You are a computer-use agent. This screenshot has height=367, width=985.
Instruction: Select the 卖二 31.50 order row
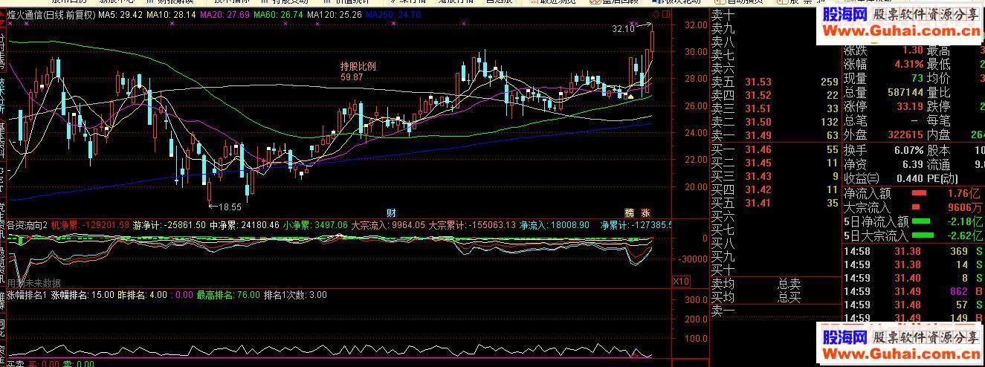pyautogui.click(x=775, y=122)
